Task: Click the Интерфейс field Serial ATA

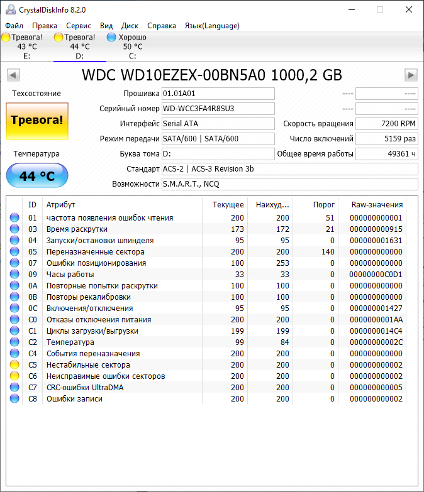Action: 218,124
